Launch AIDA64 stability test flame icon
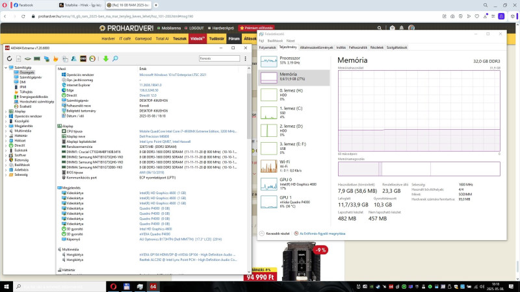Image resolution: width=520 pixels, height=292 pixels. (56, 58)
